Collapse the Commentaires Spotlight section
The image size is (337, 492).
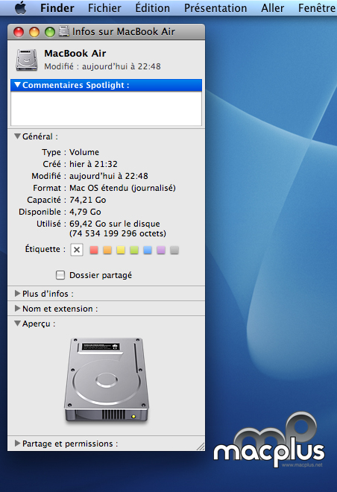click(18, 85)
